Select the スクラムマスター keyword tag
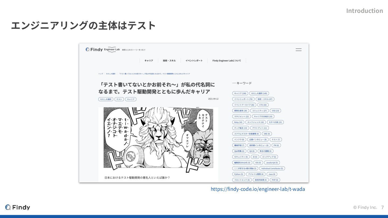This screenshot has width=388, height=218. 246,134
